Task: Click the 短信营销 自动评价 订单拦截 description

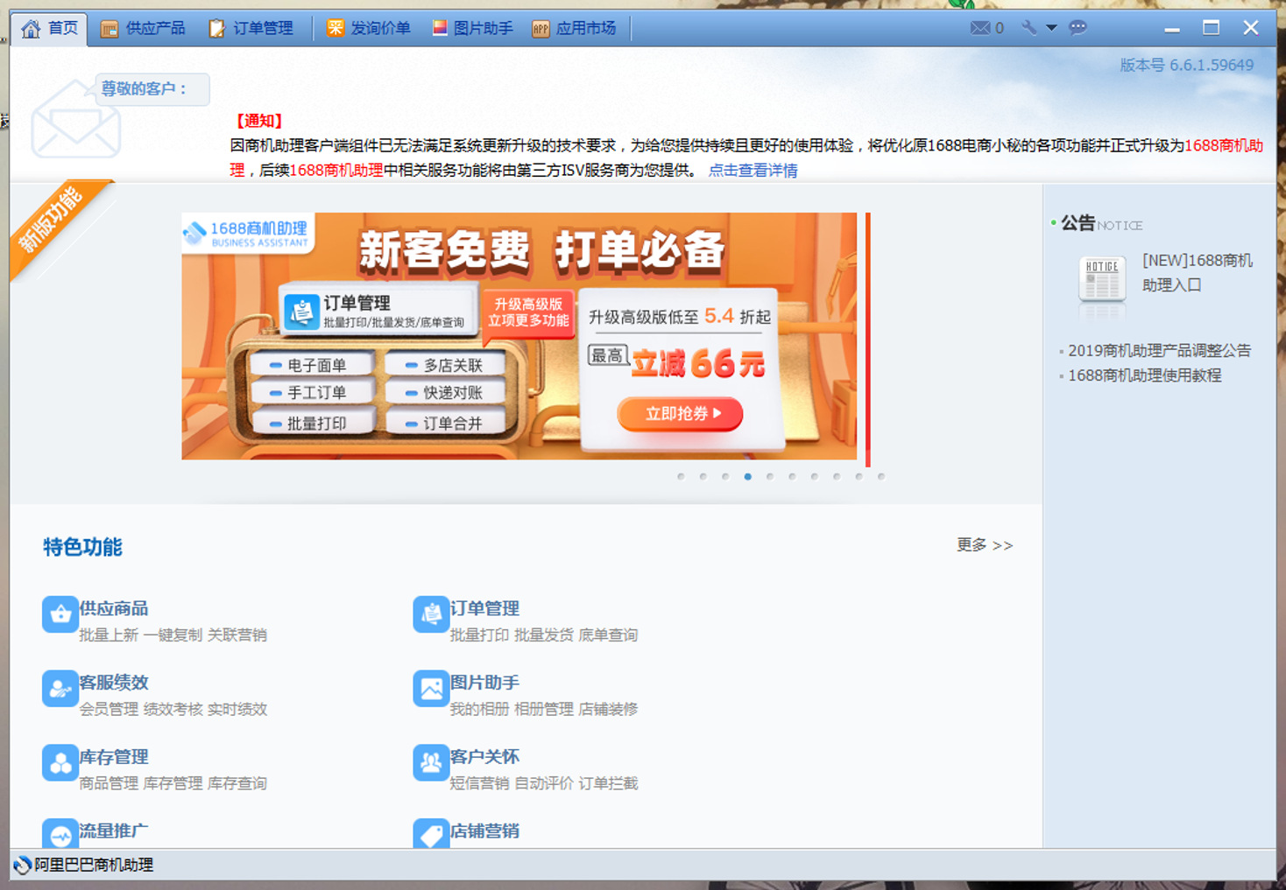Action: [544, 784]
